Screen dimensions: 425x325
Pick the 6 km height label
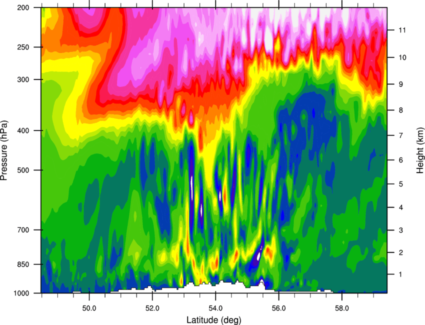401,160
